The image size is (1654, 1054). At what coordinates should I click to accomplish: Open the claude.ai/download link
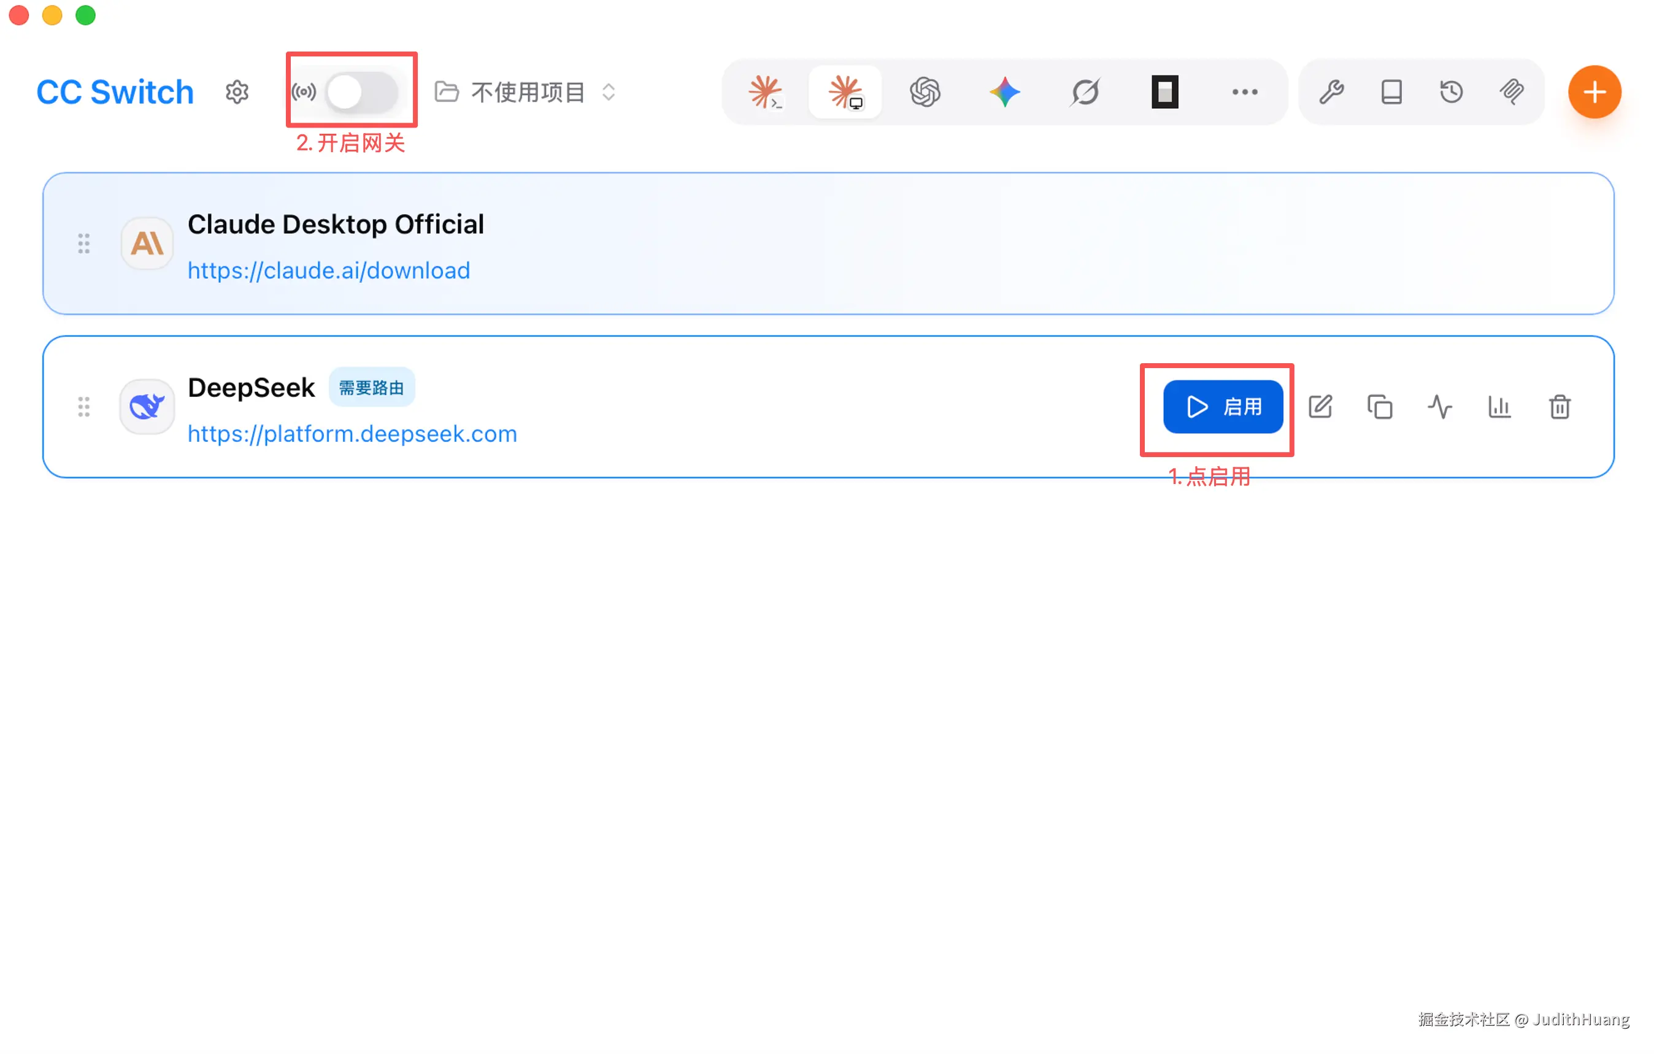[x=329, y=271]
